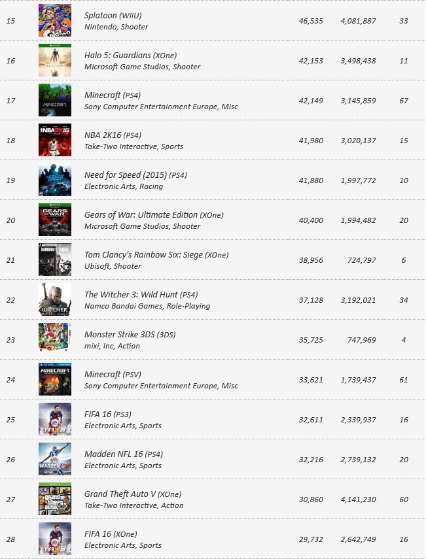This screenshot has width=426, height=559.
Task: Click the Grand Theft Auto V cover
Action: tap(55, 499)
